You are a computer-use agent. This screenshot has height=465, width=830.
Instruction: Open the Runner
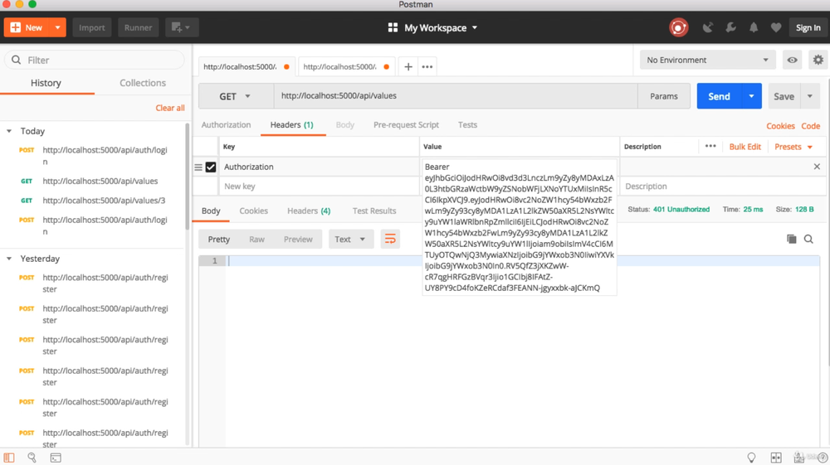pyautogui.click(x=138, y=27)
